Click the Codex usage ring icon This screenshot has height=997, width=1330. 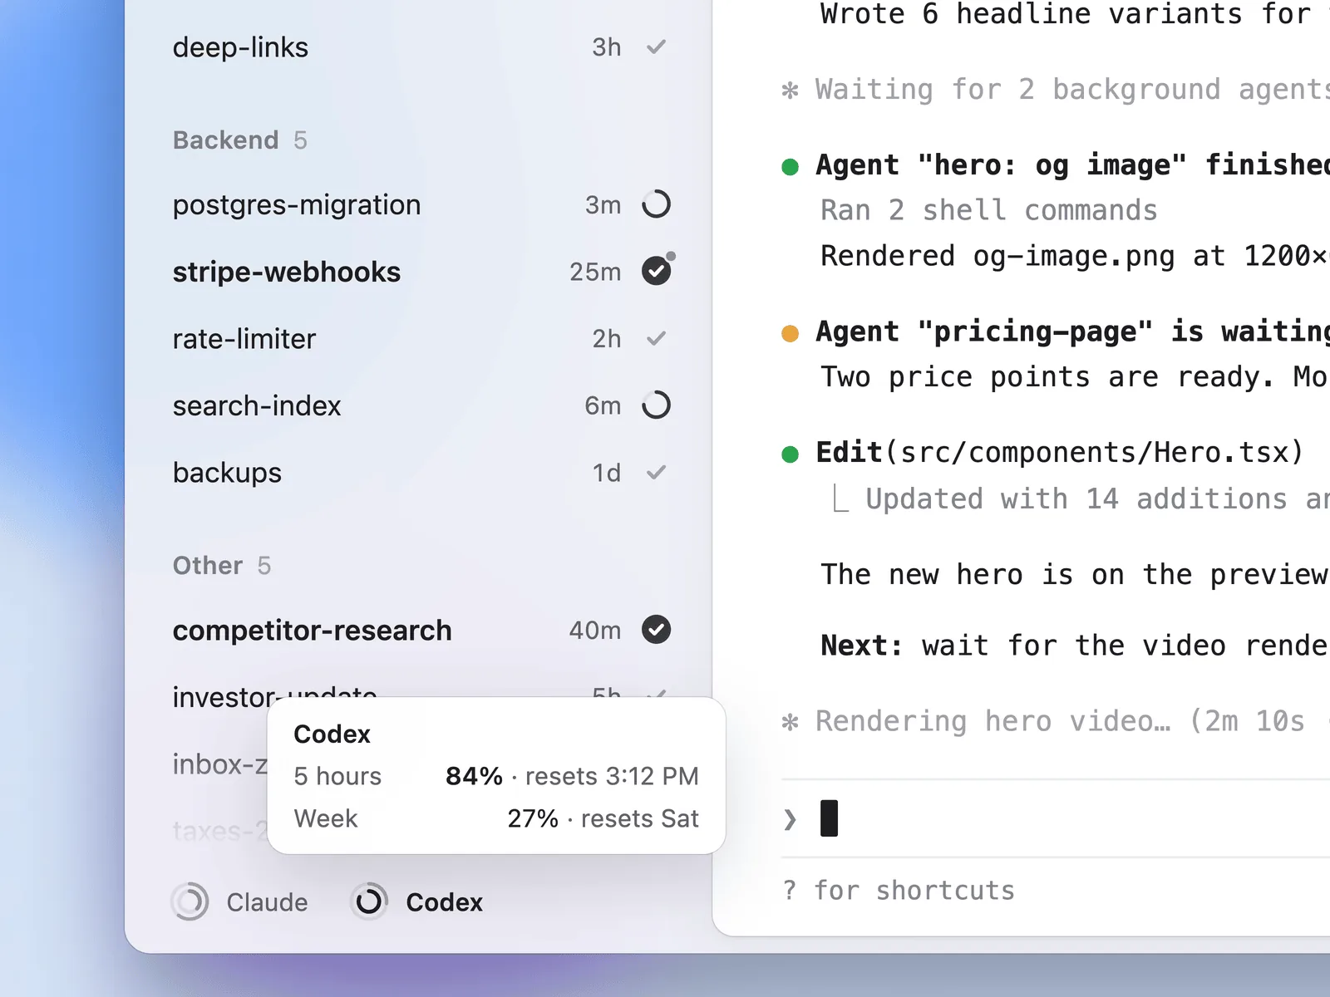tap(369, 901)
